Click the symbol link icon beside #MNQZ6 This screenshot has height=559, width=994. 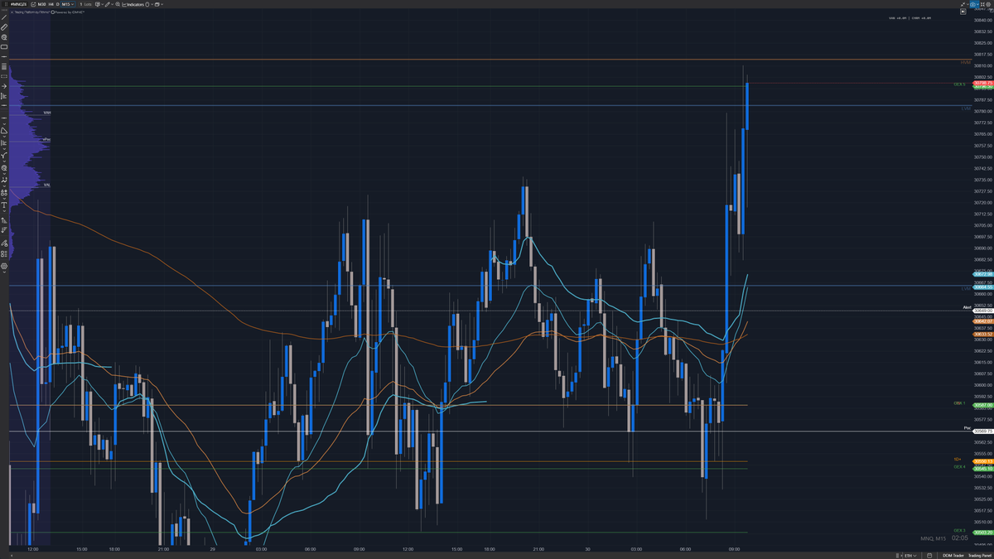[33, 4]
